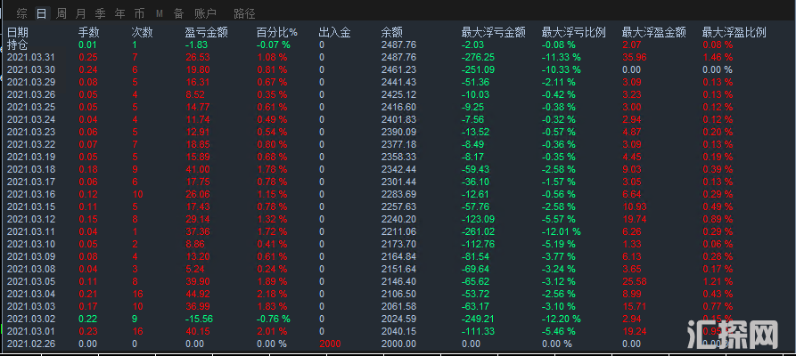Click the 44.92 profit amount cell

click(x=198, y=294)
